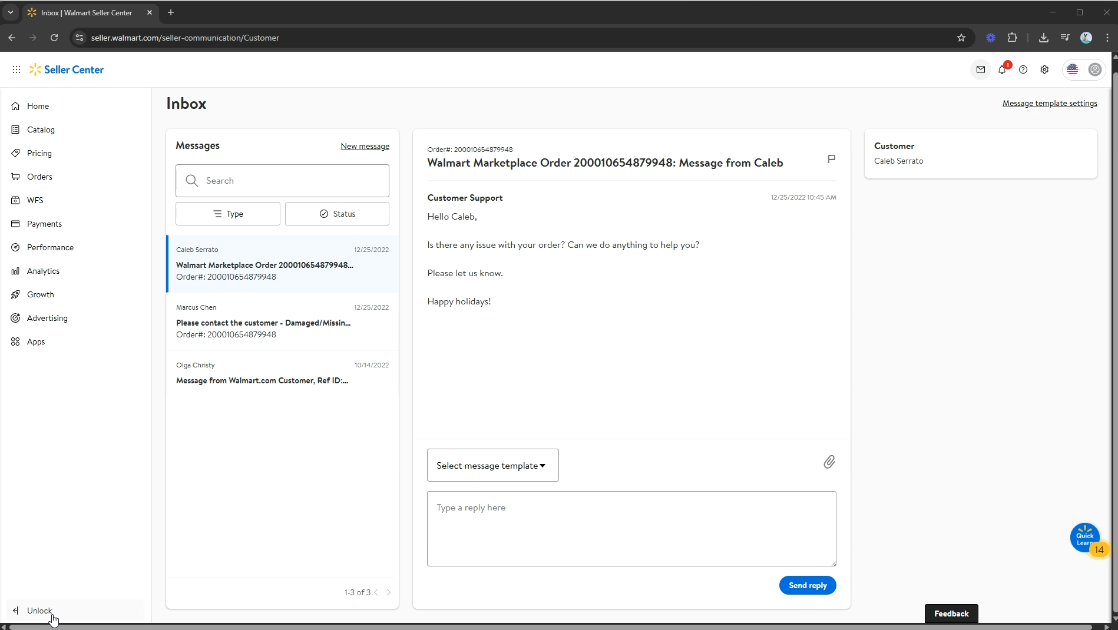Open Performance in the sidebar
This screenshot has height=630, width=1118.
click(50, 247)
